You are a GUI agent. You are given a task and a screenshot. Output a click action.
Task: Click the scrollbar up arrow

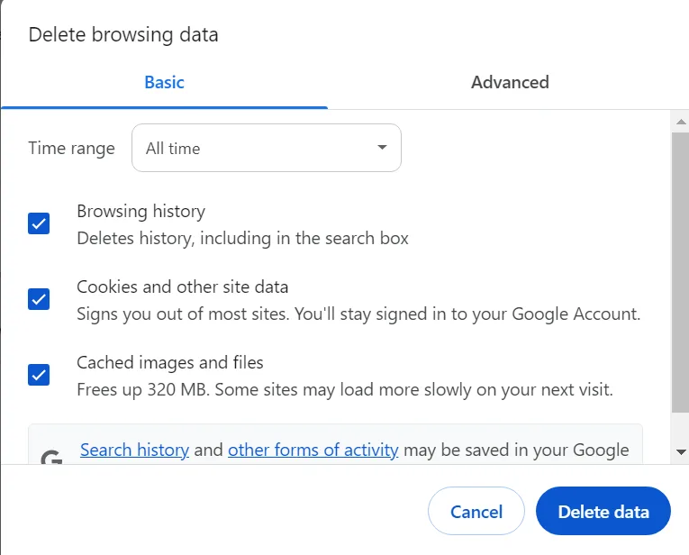681,122
